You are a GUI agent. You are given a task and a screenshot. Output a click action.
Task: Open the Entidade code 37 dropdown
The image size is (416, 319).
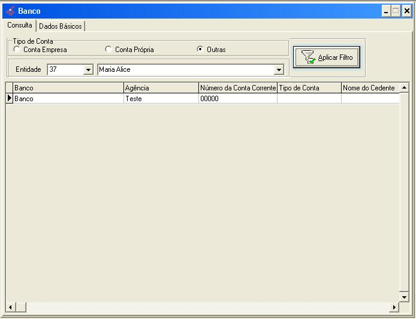[x=89, y=70]
